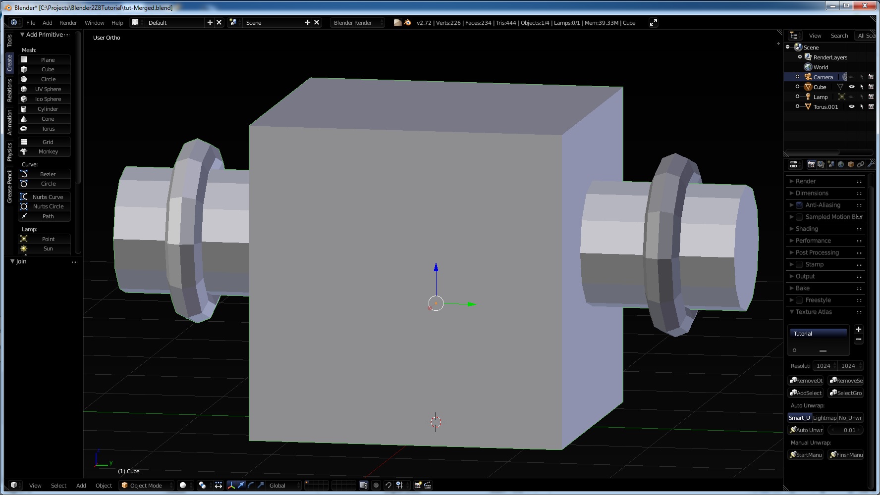Switch to the Tools tab
Image resolution: width=880 pixels, height=495 pixels.
(9, 41)
